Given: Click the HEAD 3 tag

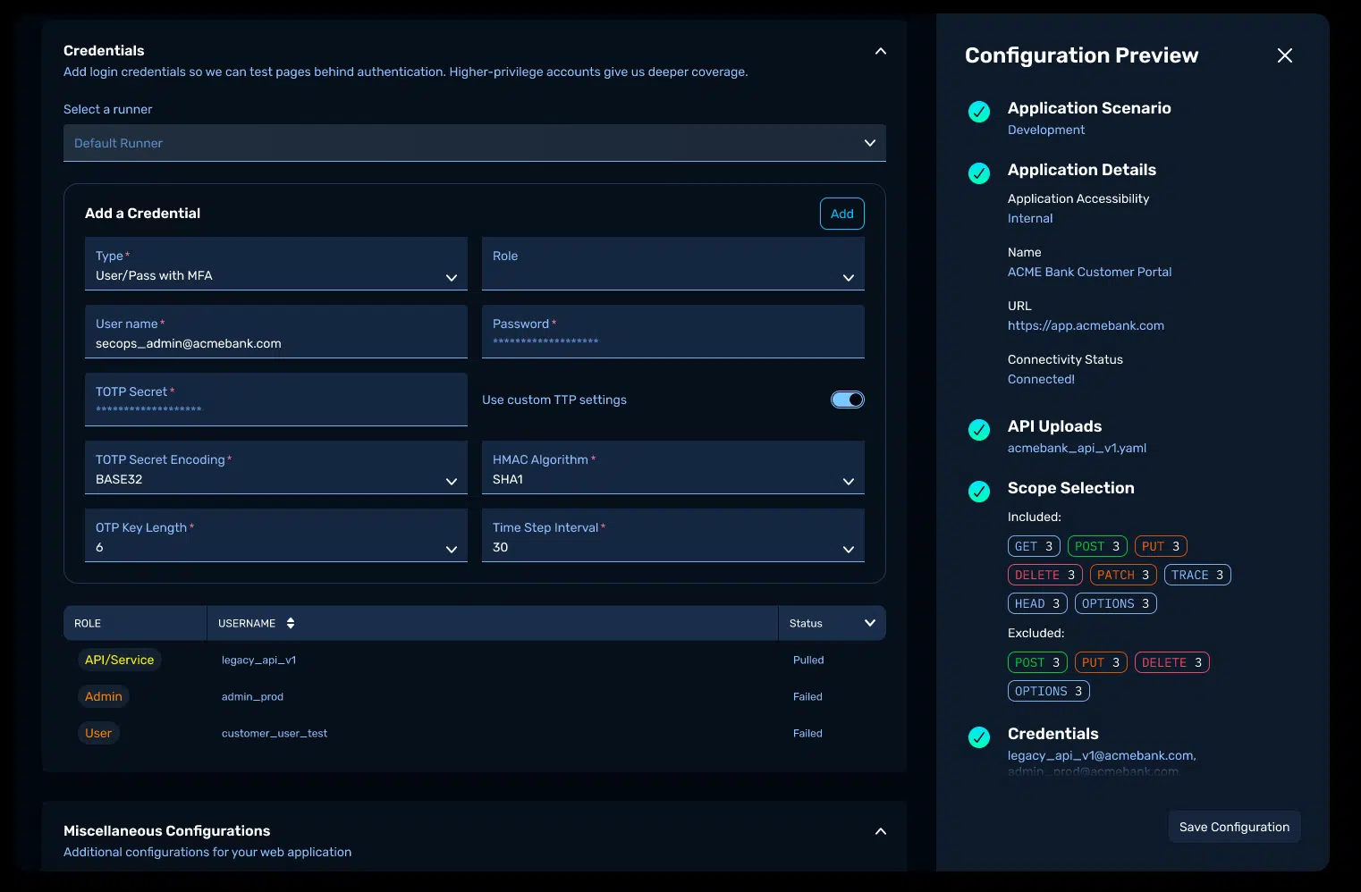Looking at the screenshot, I should point(1037,603).
